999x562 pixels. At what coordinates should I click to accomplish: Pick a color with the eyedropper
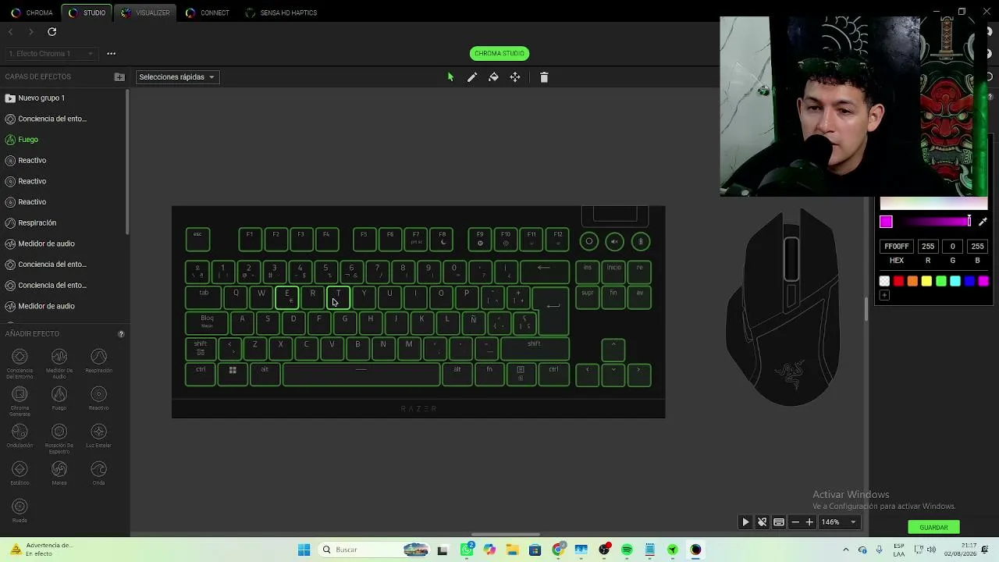coord(983,222)
